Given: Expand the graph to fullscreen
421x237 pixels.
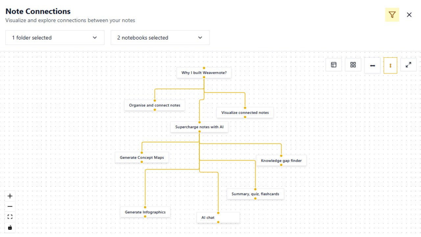Looking at the screenshot, I should click(409, 65).
